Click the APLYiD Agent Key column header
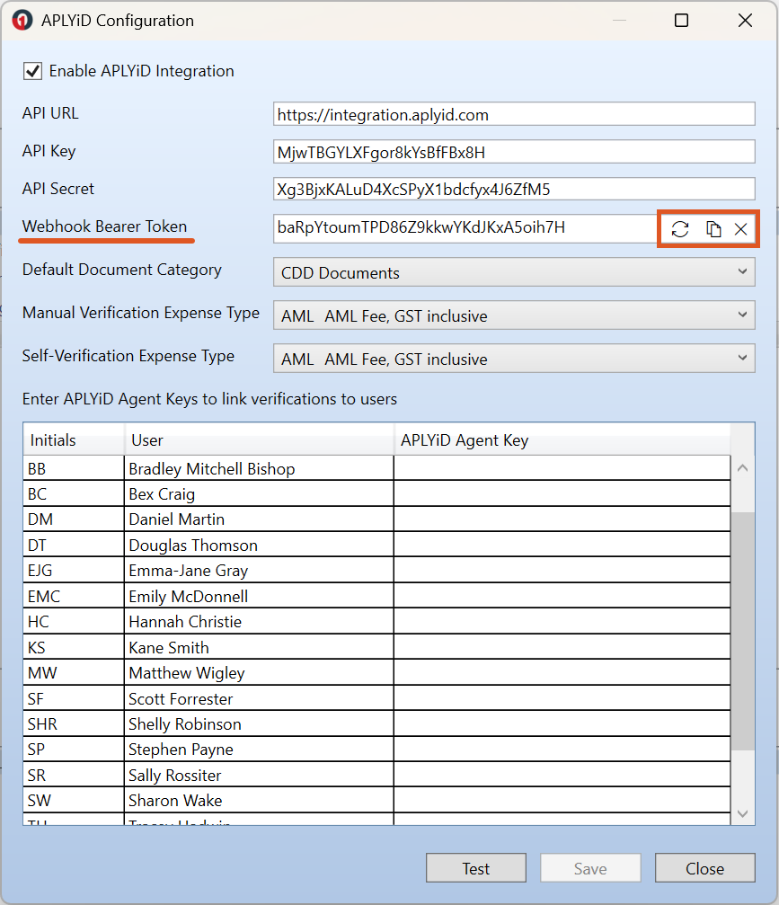The width and height of the screenshot is (779, 905). click(x=562, y=439)
